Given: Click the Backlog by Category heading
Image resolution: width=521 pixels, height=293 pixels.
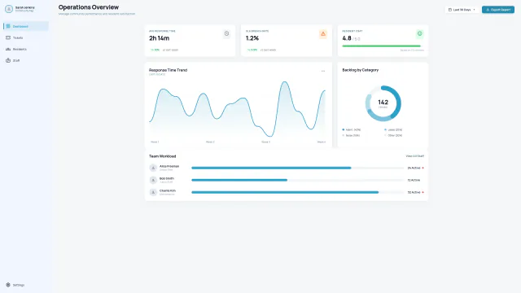Looking at the screenshot, I should pos(361,70).
